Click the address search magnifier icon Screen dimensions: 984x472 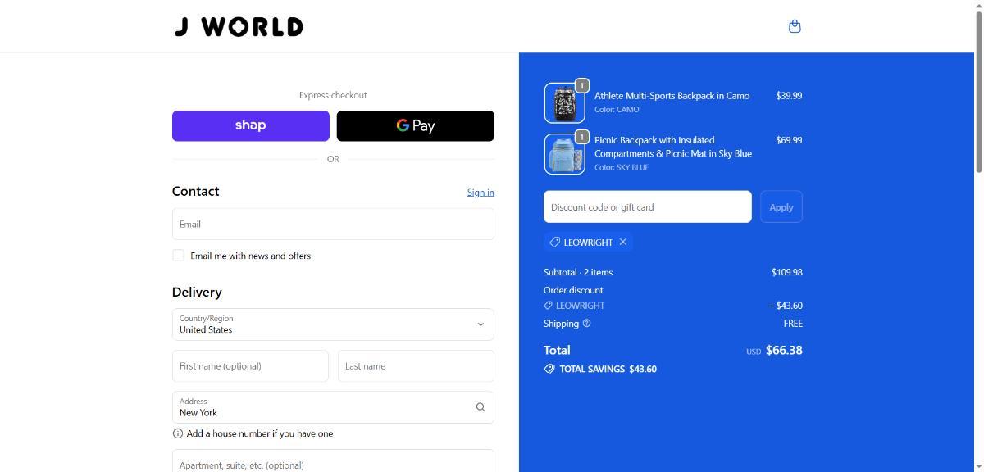point(481,407)
